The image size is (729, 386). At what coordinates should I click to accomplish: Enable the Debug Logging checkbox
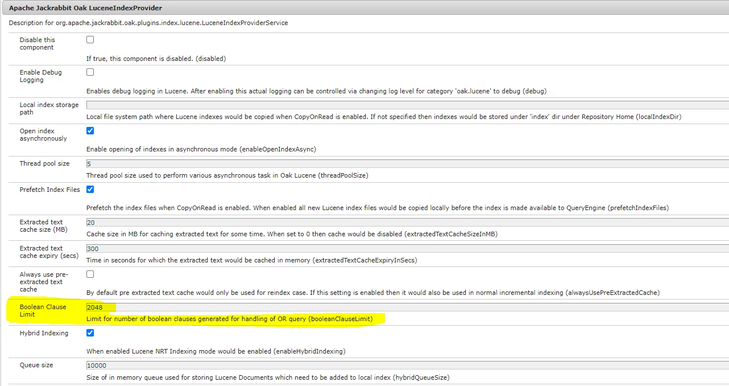click(90, 72)
